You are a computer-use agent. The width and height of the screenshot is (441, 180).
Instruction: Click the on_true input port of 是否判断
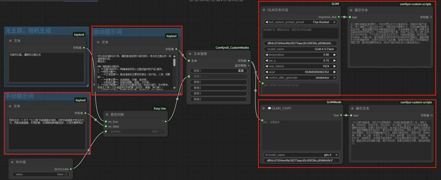[x=106, y=122]
